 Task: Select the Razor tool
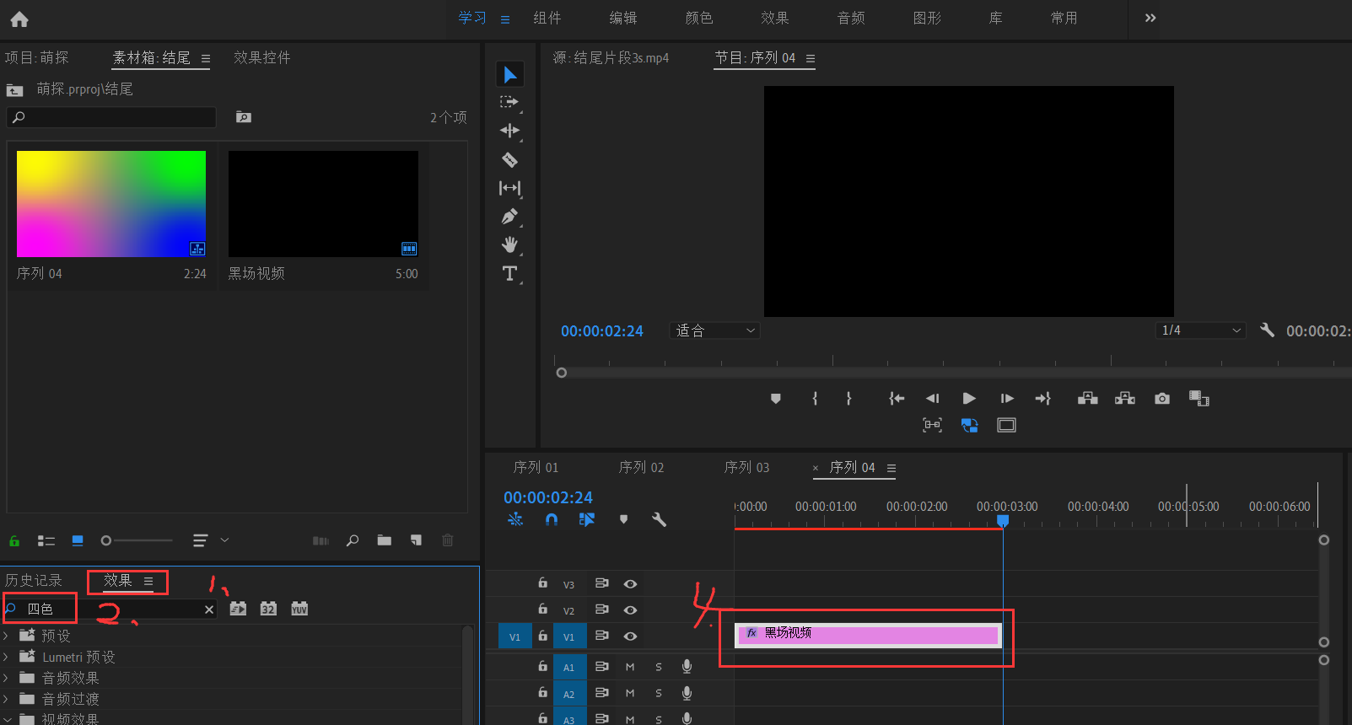point(509,159)
